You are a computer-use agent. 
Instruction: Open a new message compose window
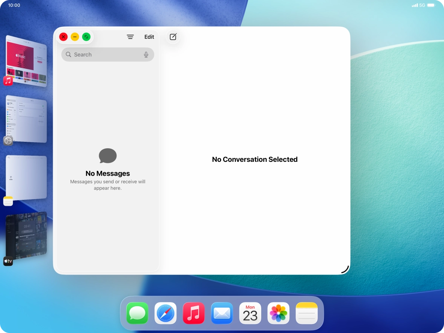pyautogui.click(x=173, y=37)
